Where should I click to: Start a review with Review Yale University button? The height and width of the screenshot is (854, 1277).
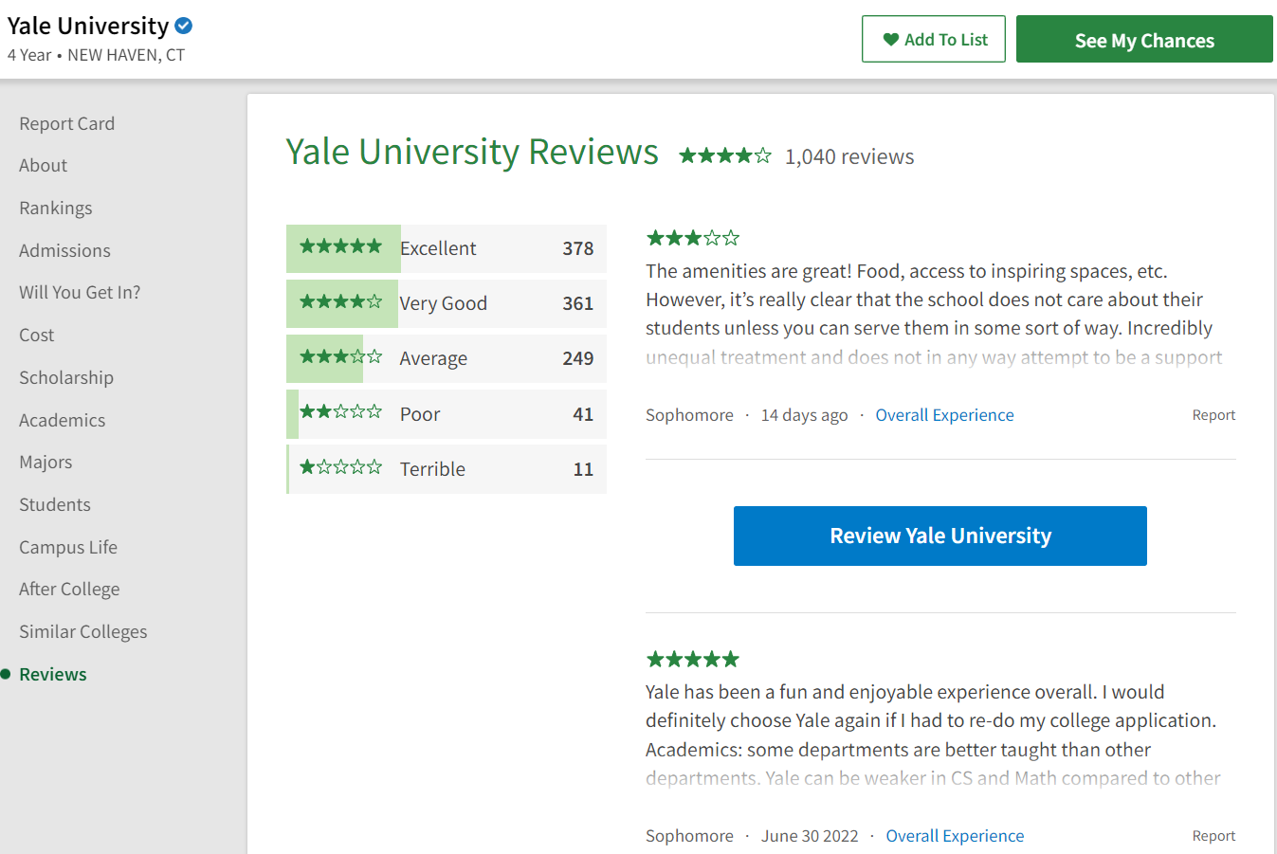pyautogui.click(x=940, y=536)
